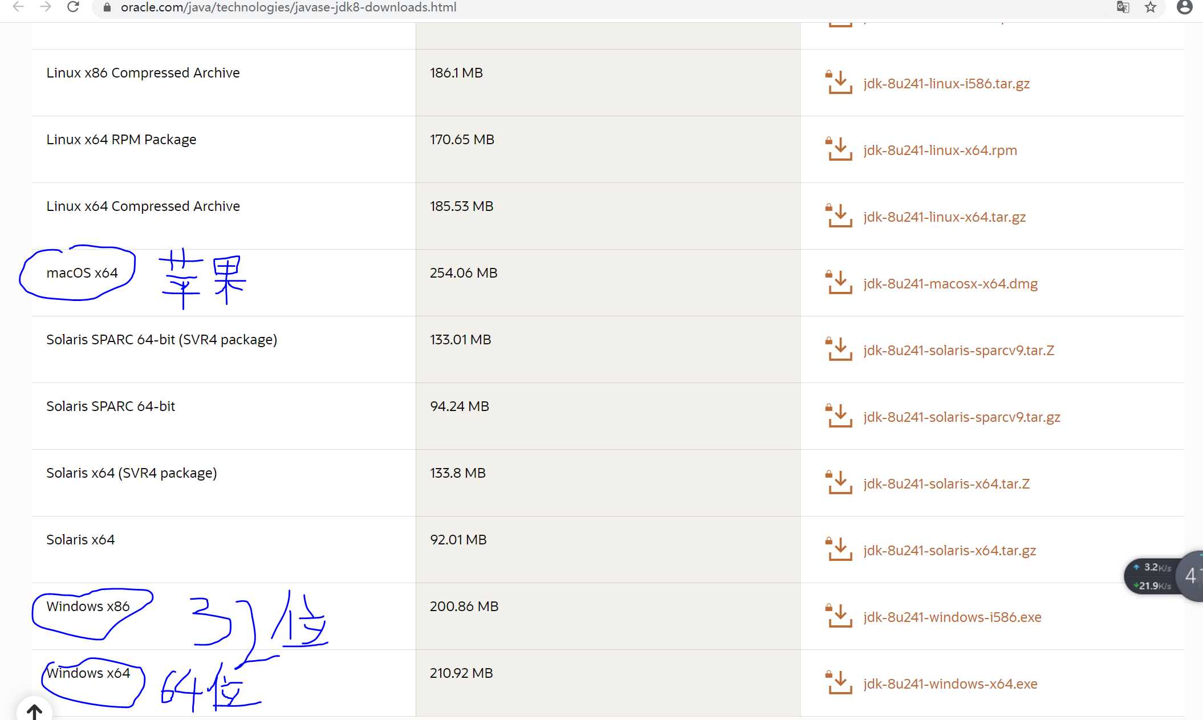Click the 'macOS x64' product label

click(x=82, y=273)
